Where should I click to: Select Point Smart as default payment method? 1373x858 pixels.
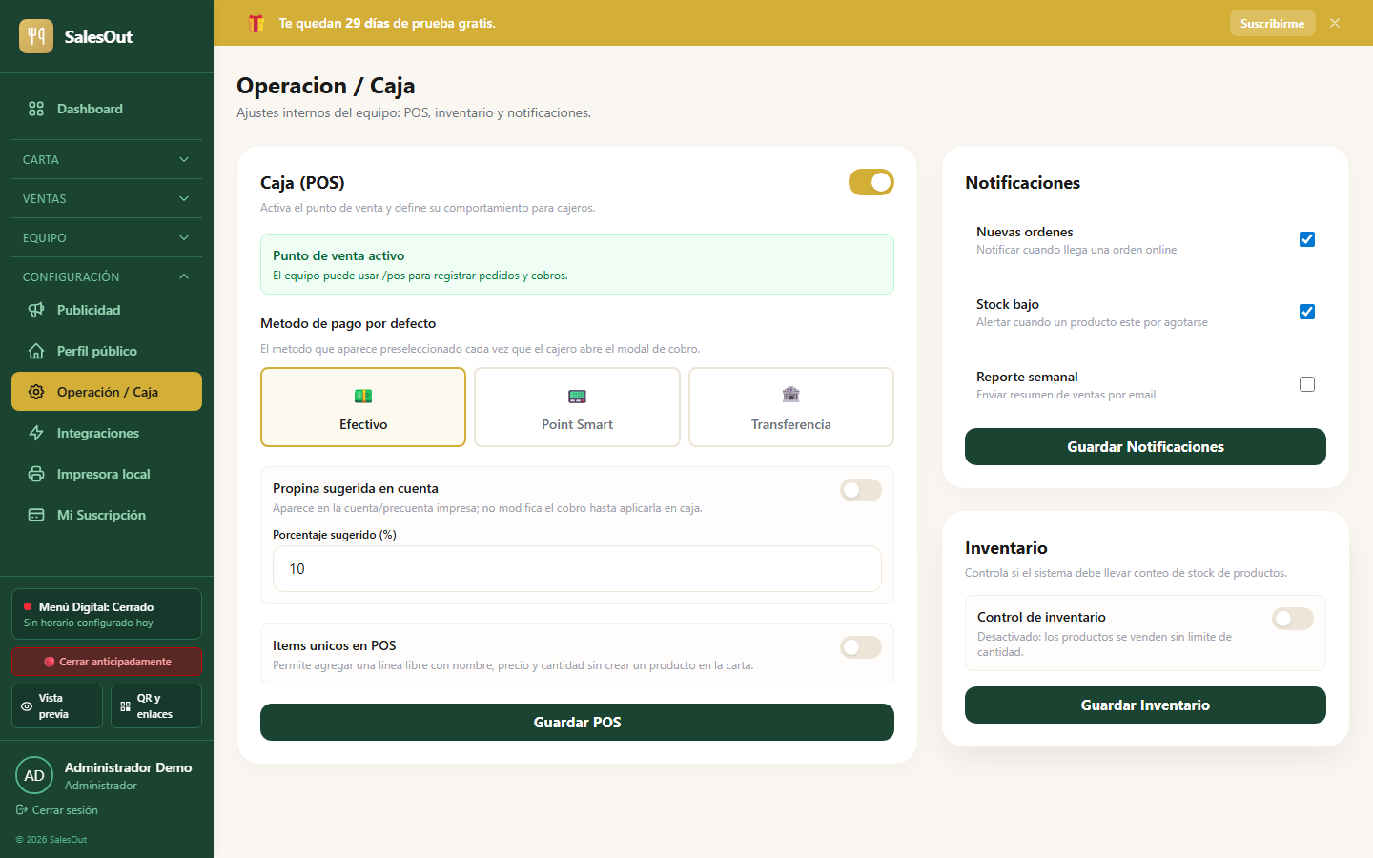577,407
